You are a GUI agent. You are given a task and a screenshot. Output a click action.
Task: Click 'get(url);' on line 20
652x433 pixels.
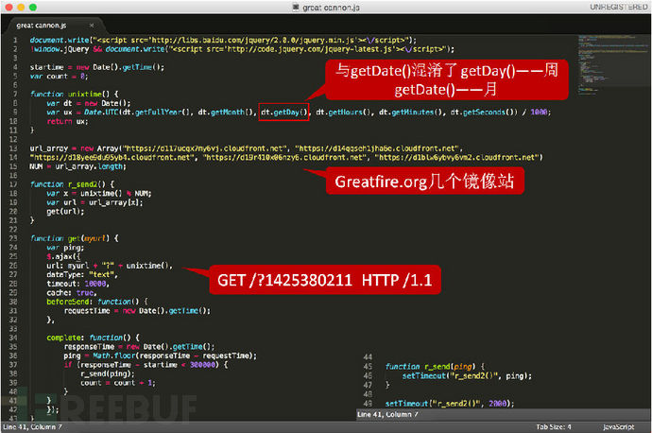coord(65,212)
